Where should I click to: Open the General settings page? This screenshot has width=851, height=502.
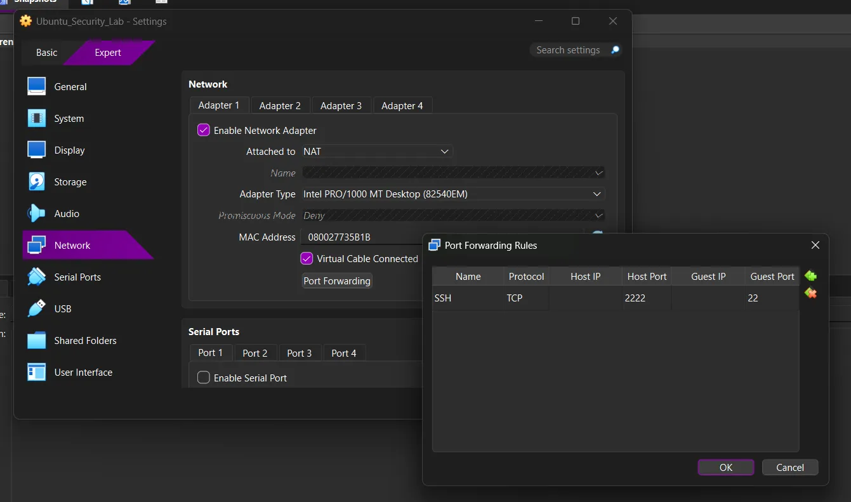tap(70, 86)
